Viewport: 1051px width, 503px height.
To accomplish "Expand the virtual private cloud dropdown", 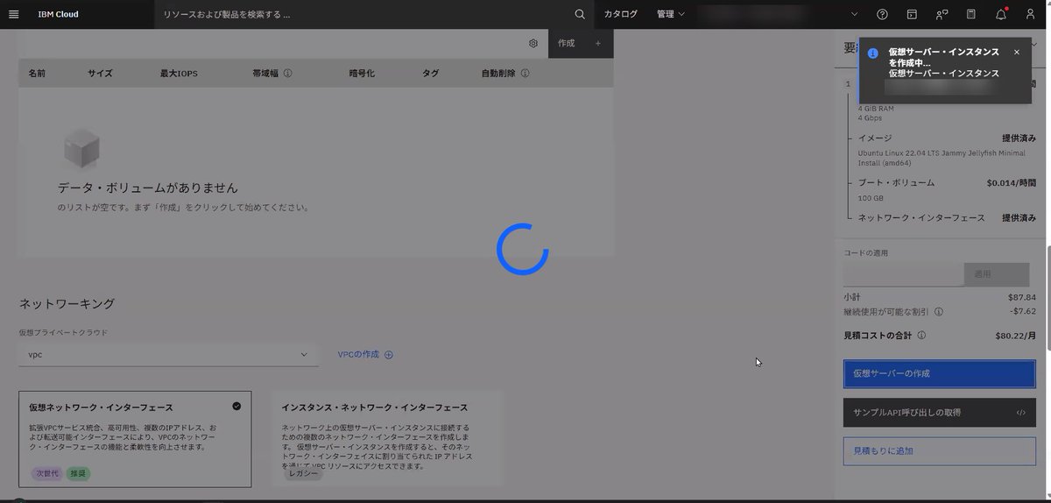I will coord(168,355).
